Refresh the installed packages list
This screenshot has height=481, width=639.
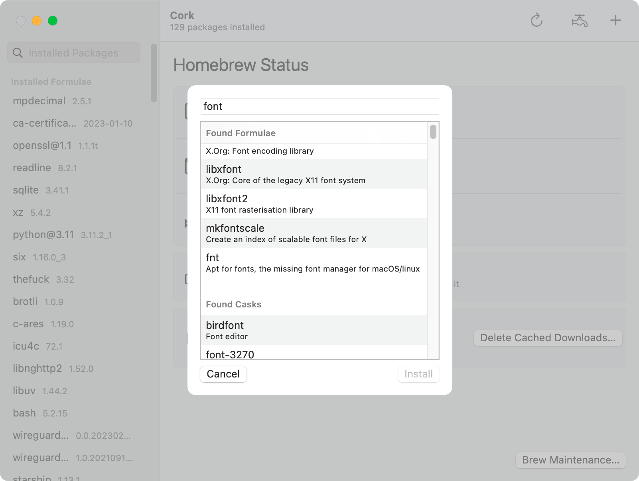537,20
